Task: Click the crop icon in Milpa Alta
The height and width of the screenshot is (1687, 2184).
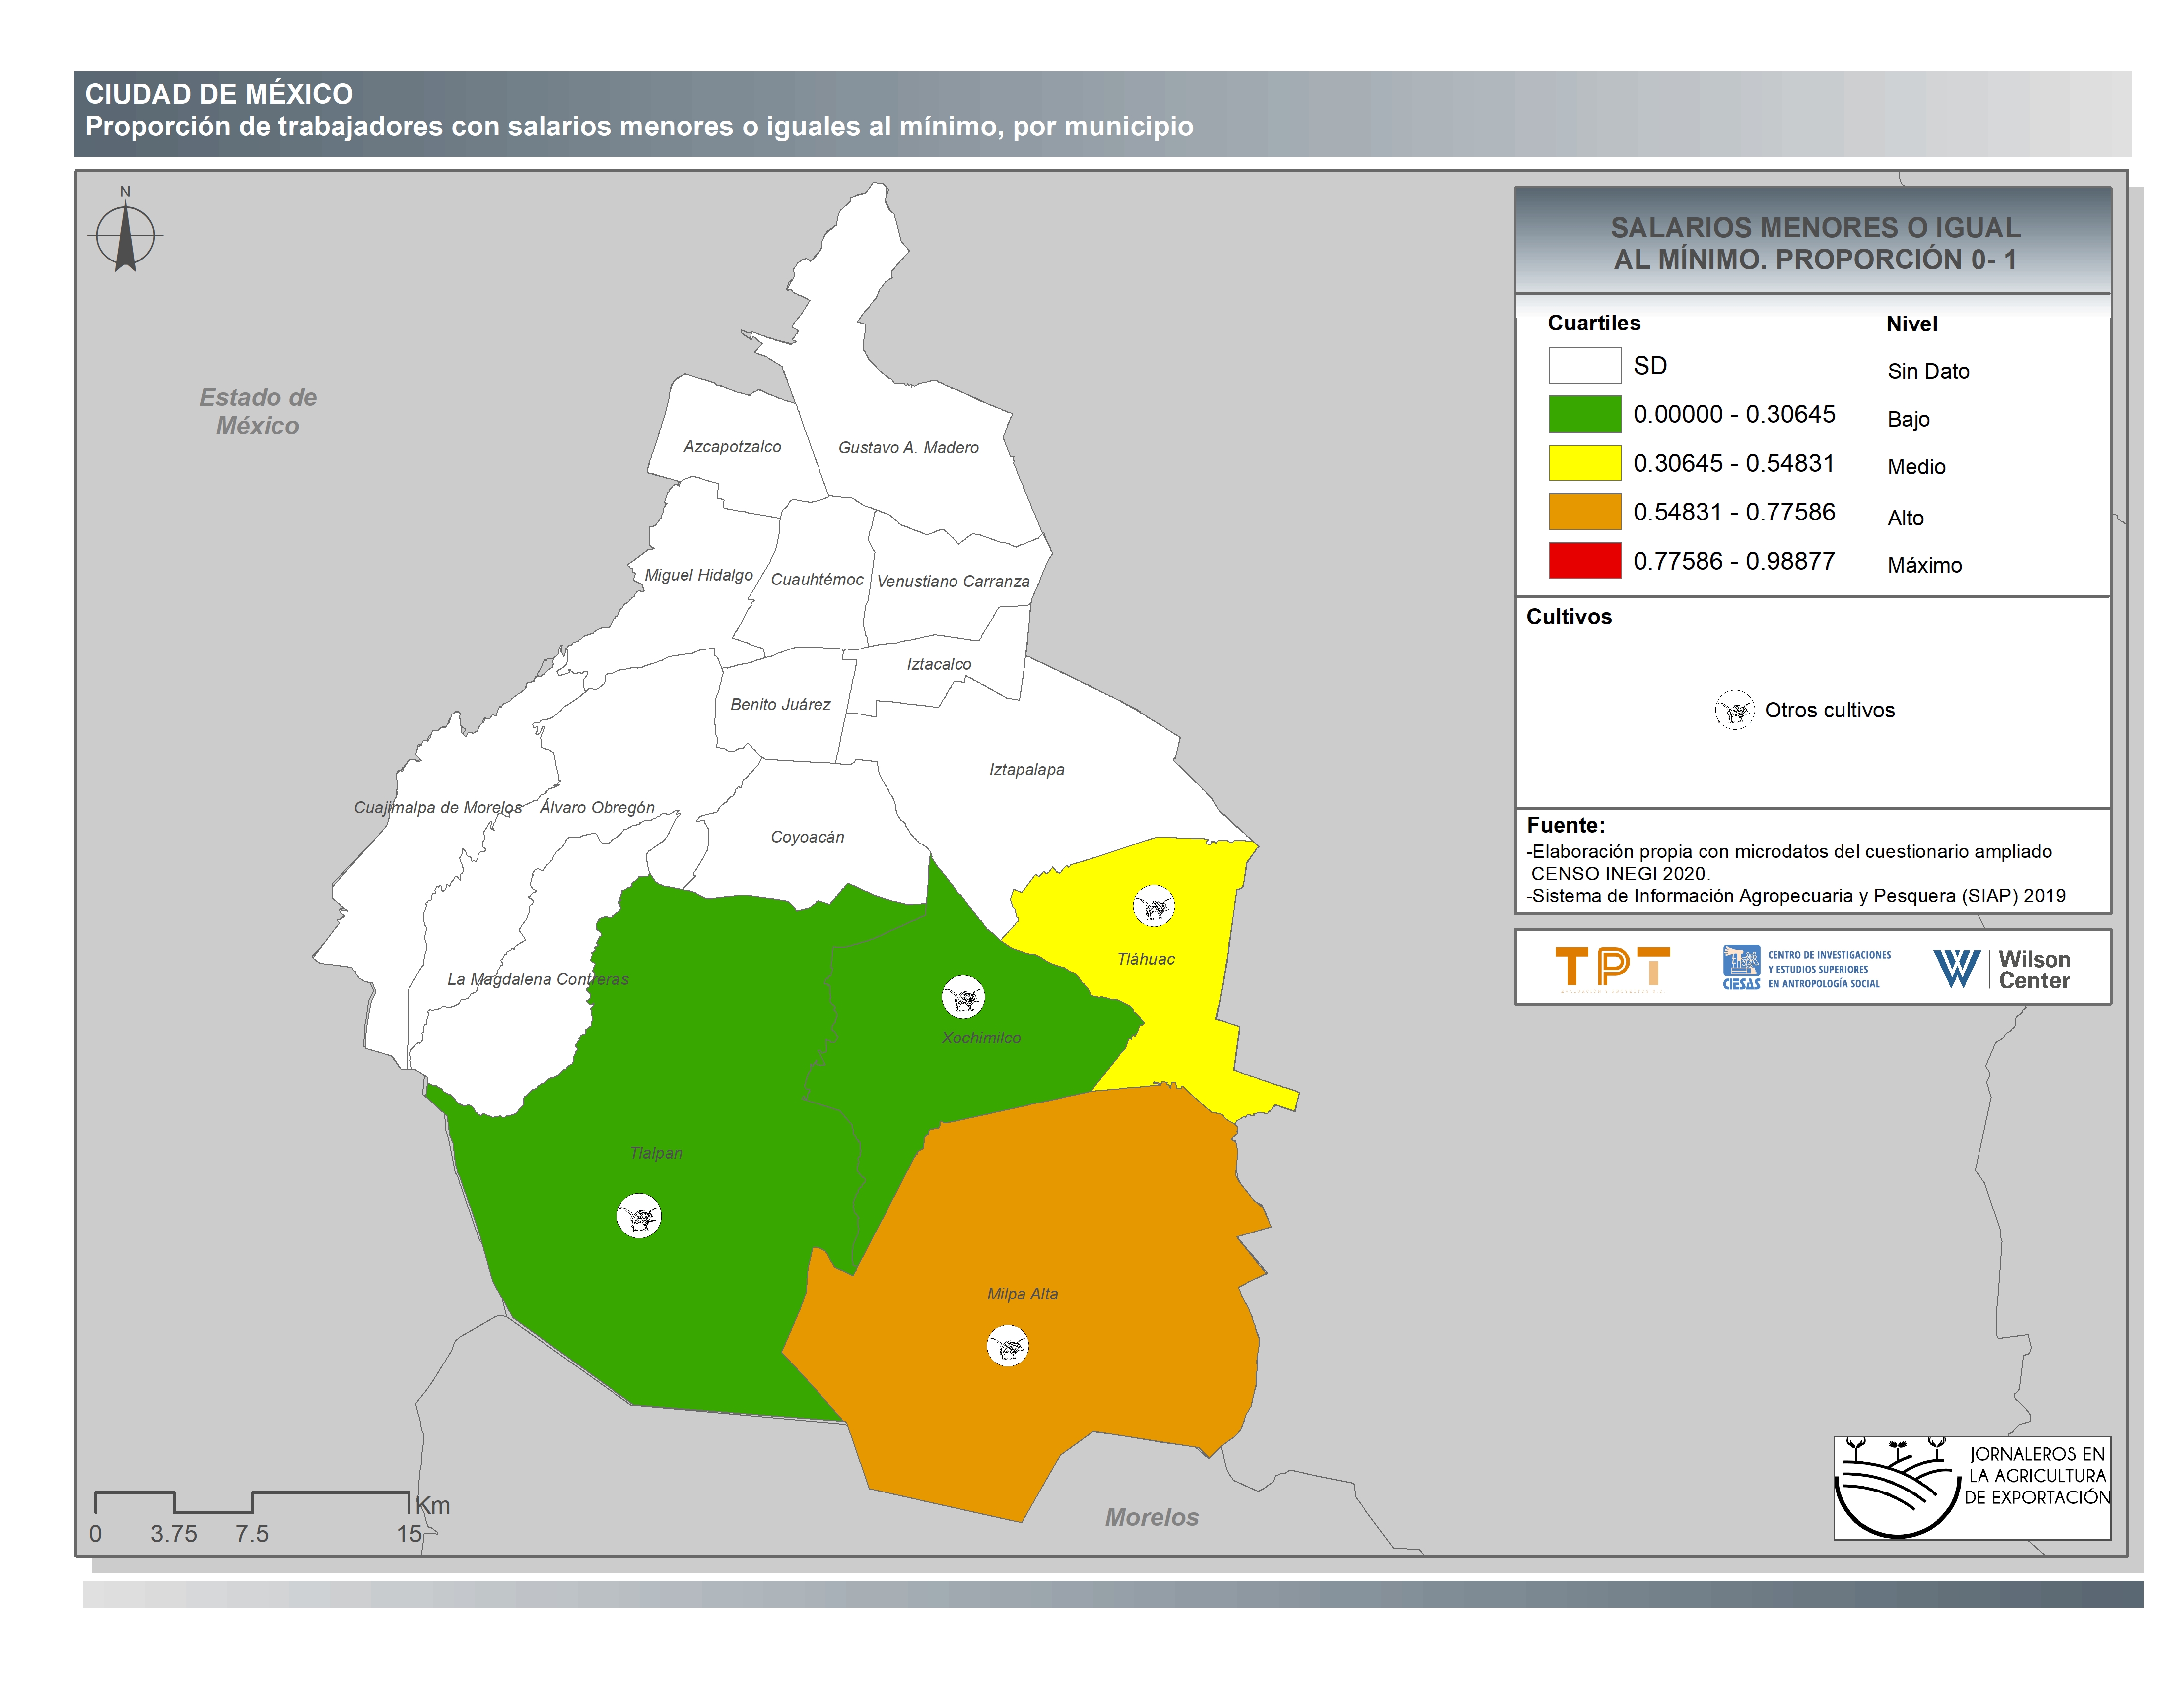Action: point(1007,1345)
